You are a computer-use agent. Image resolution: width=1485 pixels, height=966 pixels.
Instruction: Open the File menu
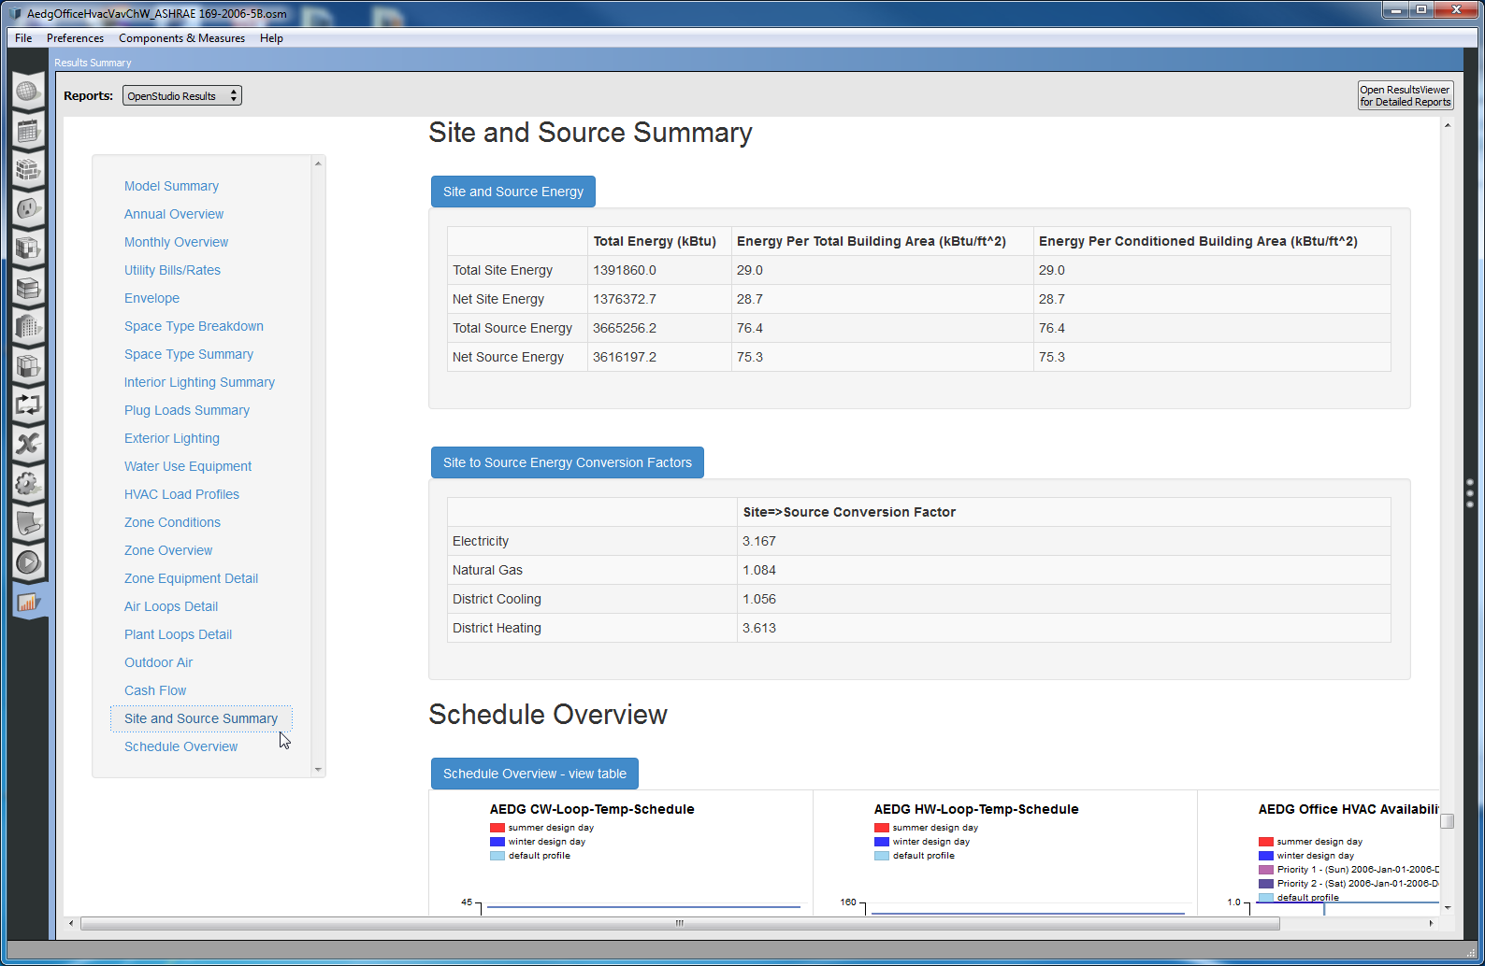[x=23, y=38]
